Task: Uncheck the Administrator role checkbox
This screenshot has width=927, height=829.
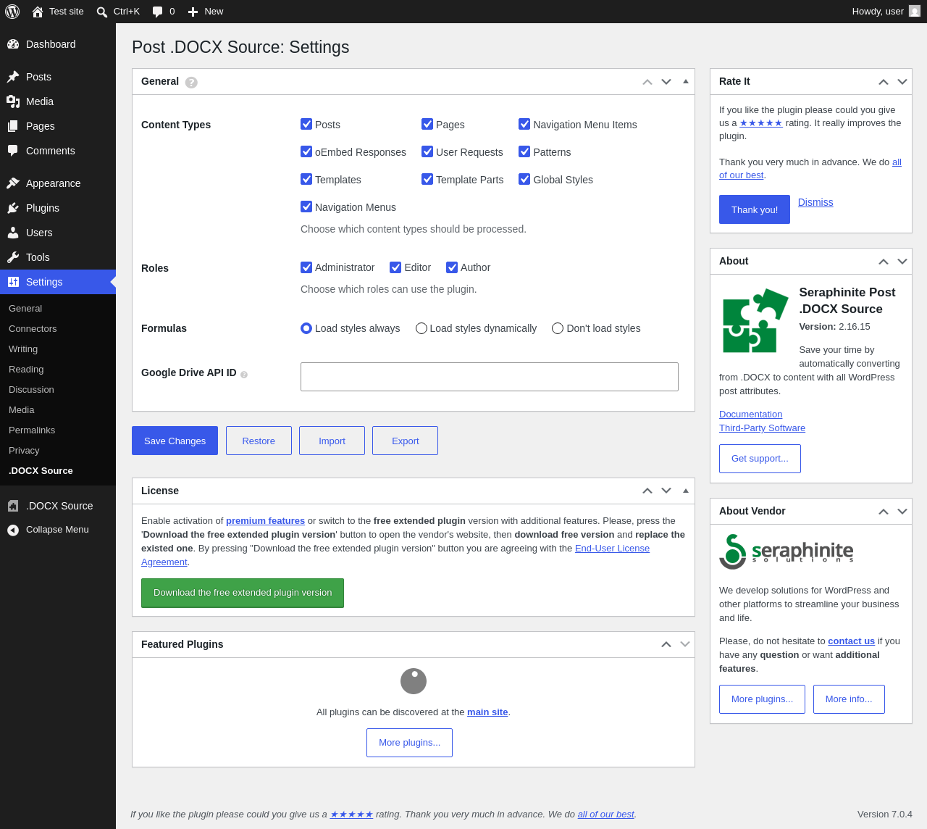Action: (306, 267)
